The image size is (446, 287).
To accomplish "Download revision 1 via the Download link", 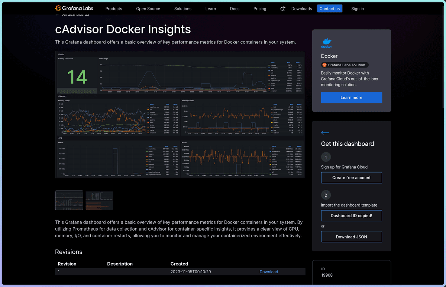I will pyautogui.click(x=269, y=272).
